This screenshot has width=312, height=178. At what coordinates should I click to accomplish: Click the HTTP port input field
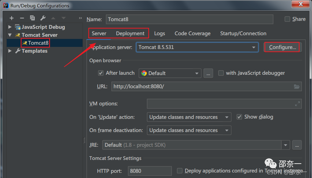(x=150, y=171)
